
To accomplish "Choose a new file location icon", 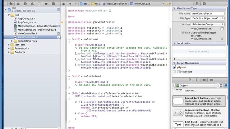I will pos(222,29).
